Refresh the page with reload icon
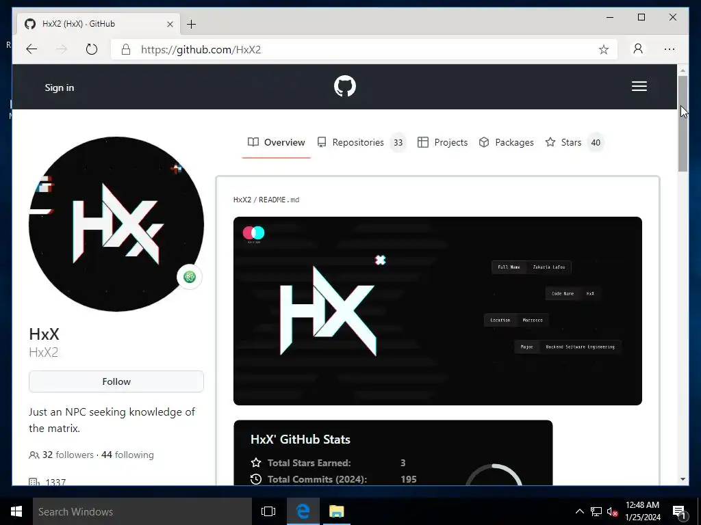 point(92,49)
